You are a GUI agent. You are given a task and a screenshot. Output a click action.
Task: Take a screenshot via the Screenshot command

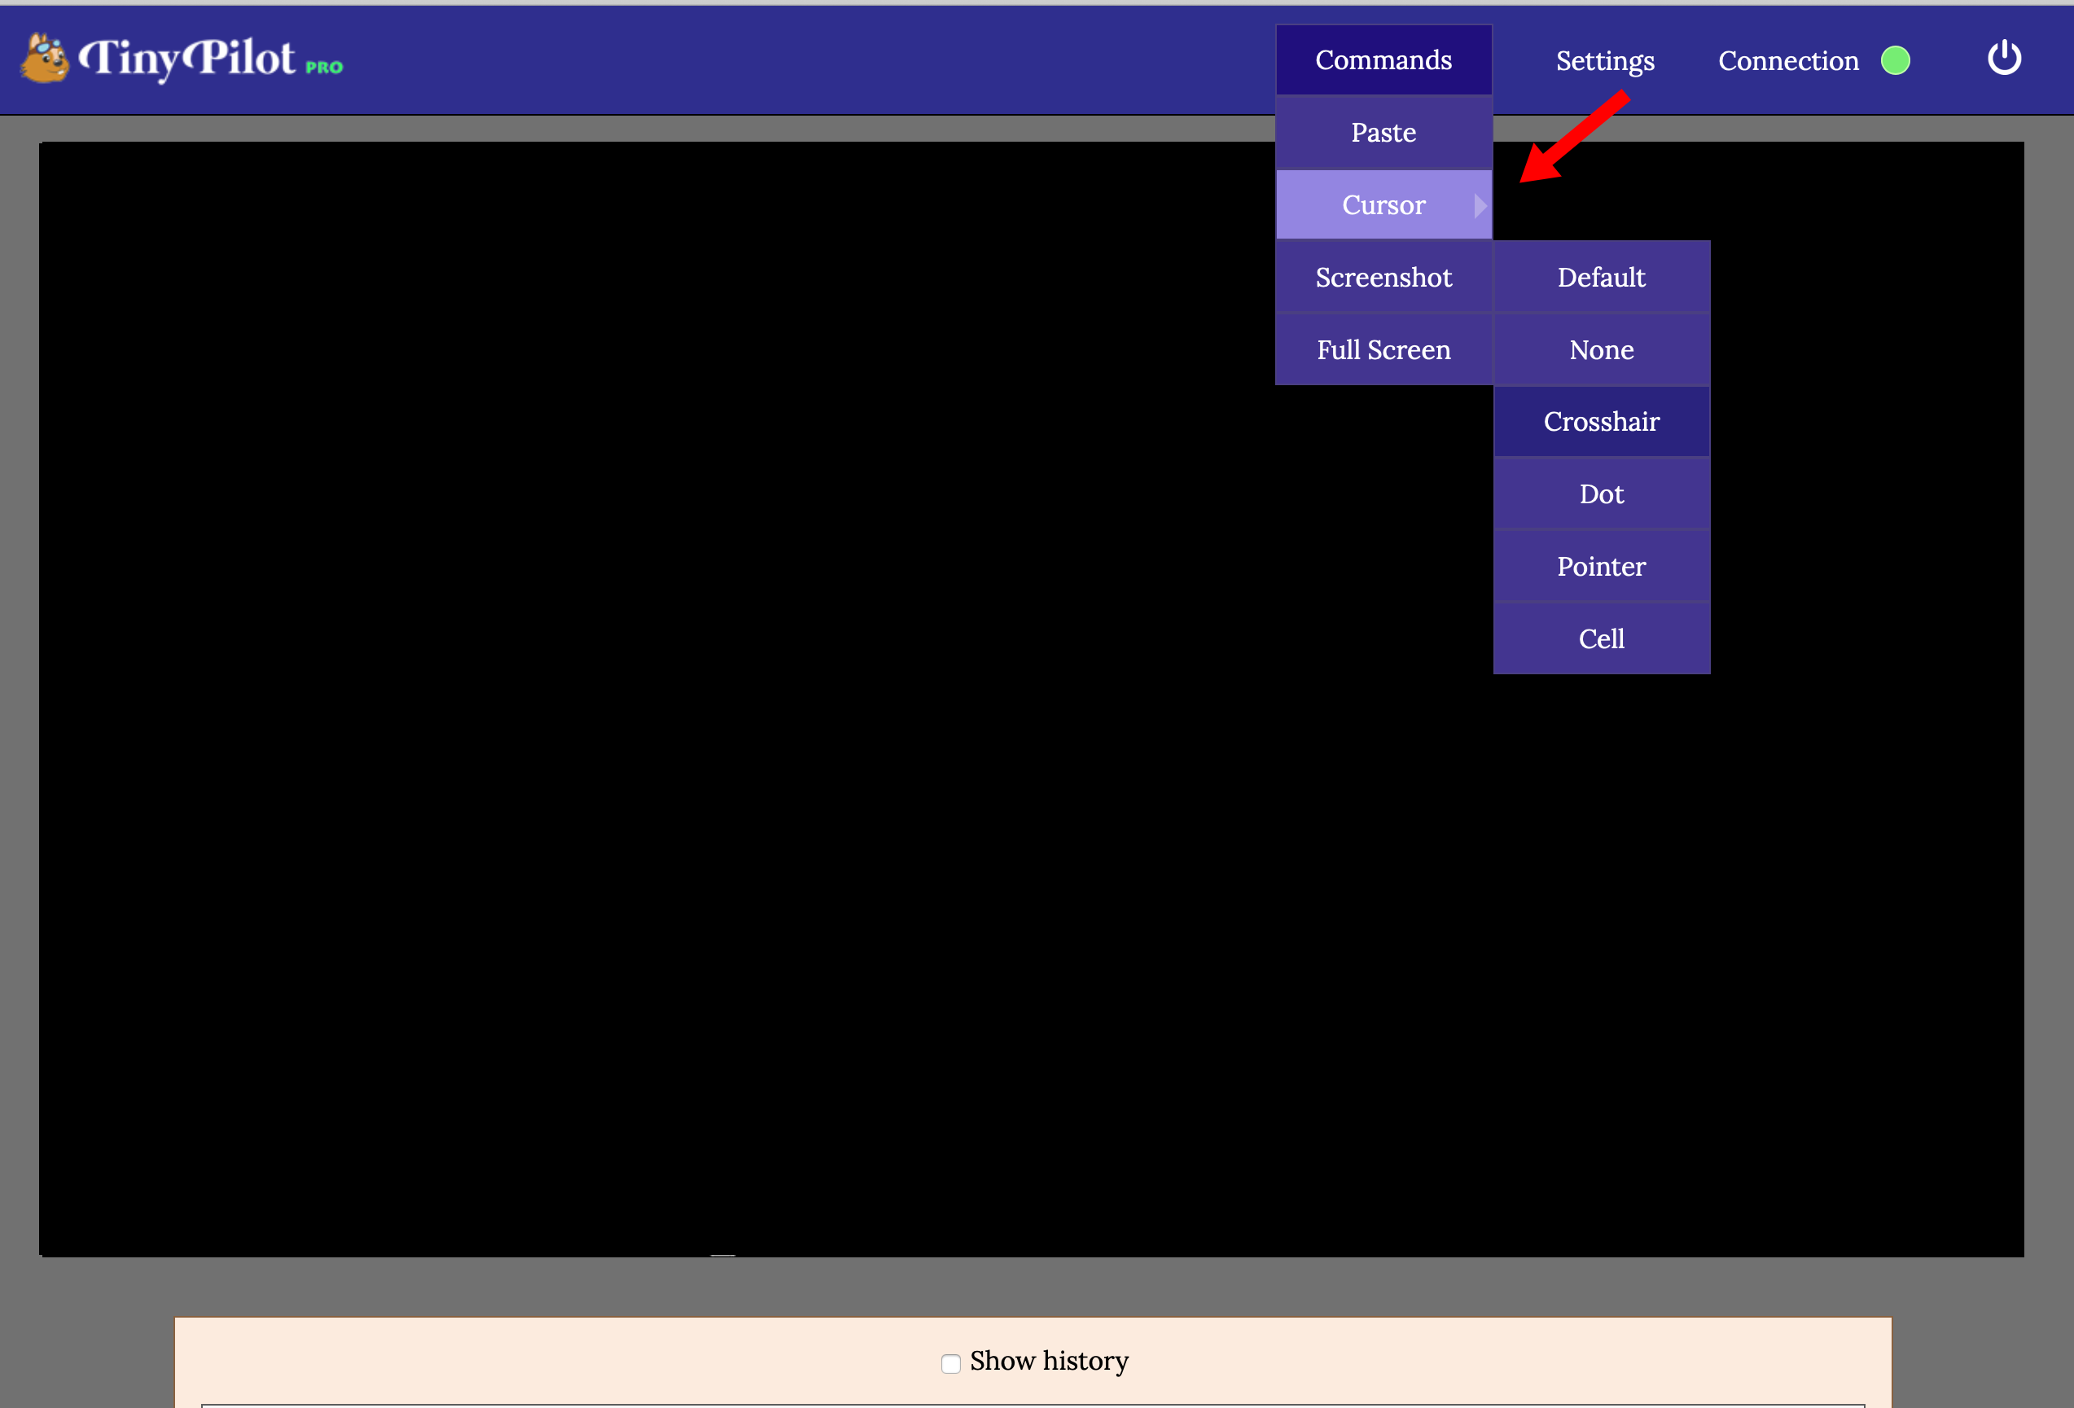pos(1383,277)
